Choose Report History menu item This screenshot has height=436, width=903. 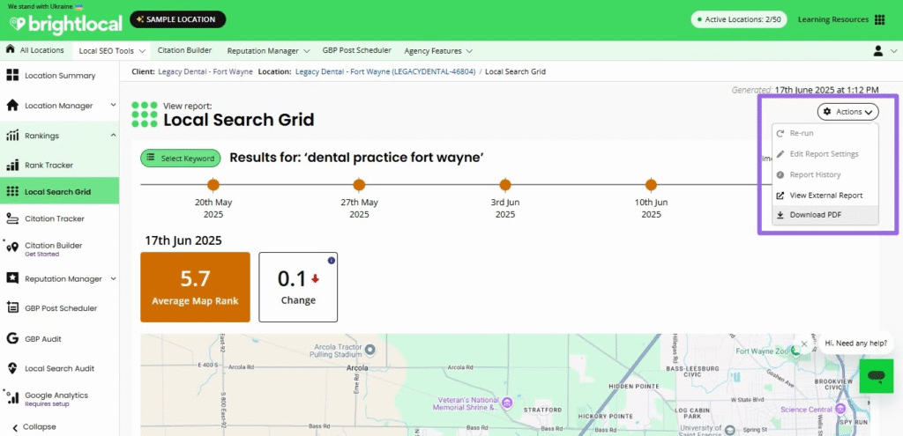click(825, 175)
